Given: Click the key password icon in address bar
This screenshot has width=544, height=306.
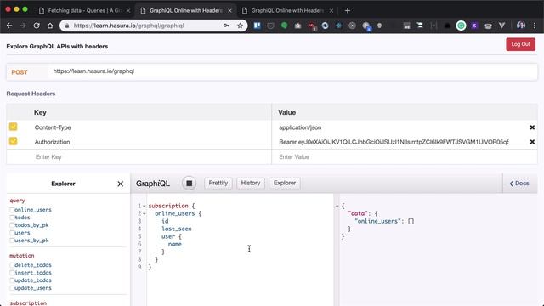Looking at the screenshot, I should [x=226, y=25].
